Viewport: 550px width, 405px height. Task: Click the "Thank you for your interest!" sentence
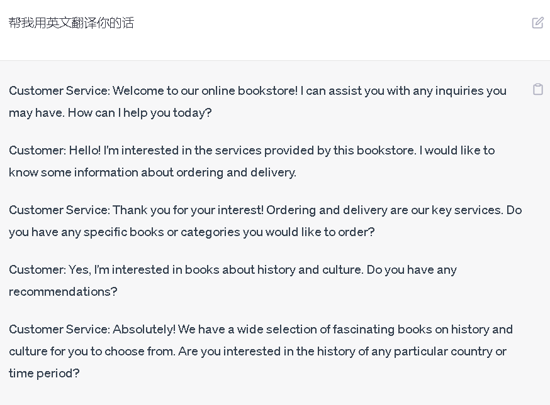(x=188, y=210)
